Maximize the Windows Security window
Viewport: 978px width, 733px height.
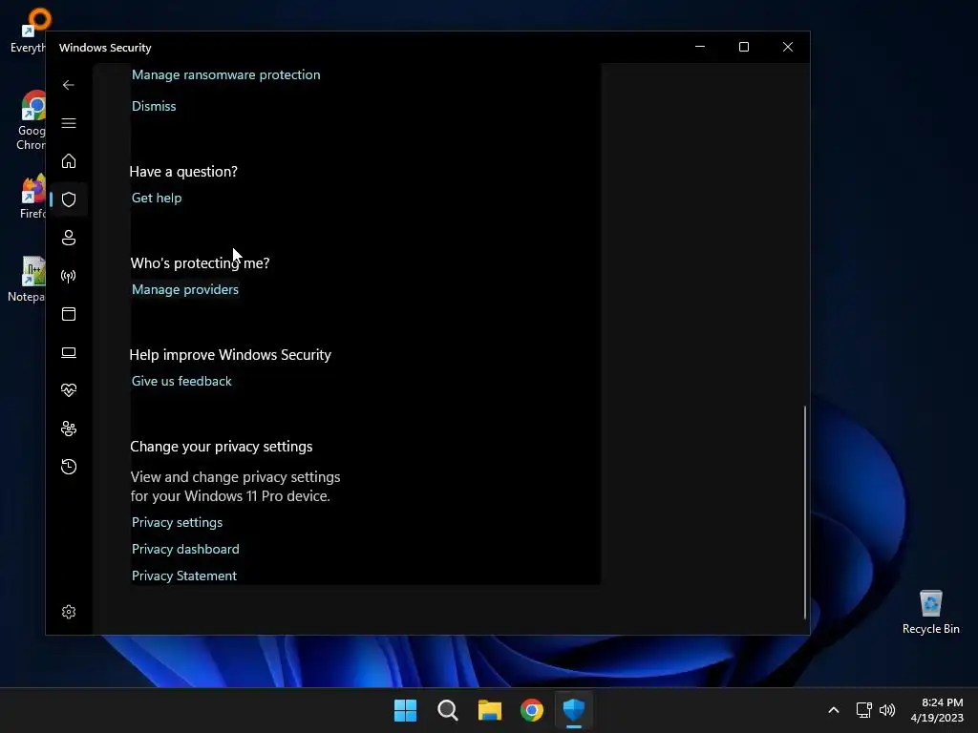point(743,47)
